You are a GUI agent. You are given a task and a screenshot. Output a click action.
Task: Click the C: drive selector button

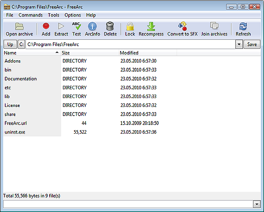pos(22,44)
